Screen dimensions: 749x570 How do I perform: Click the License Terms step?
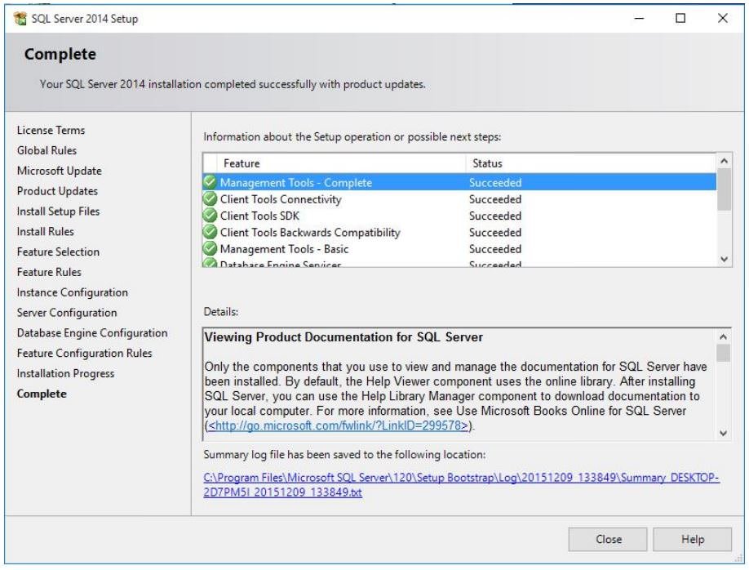pyautogui.click(x=51, y=130)
